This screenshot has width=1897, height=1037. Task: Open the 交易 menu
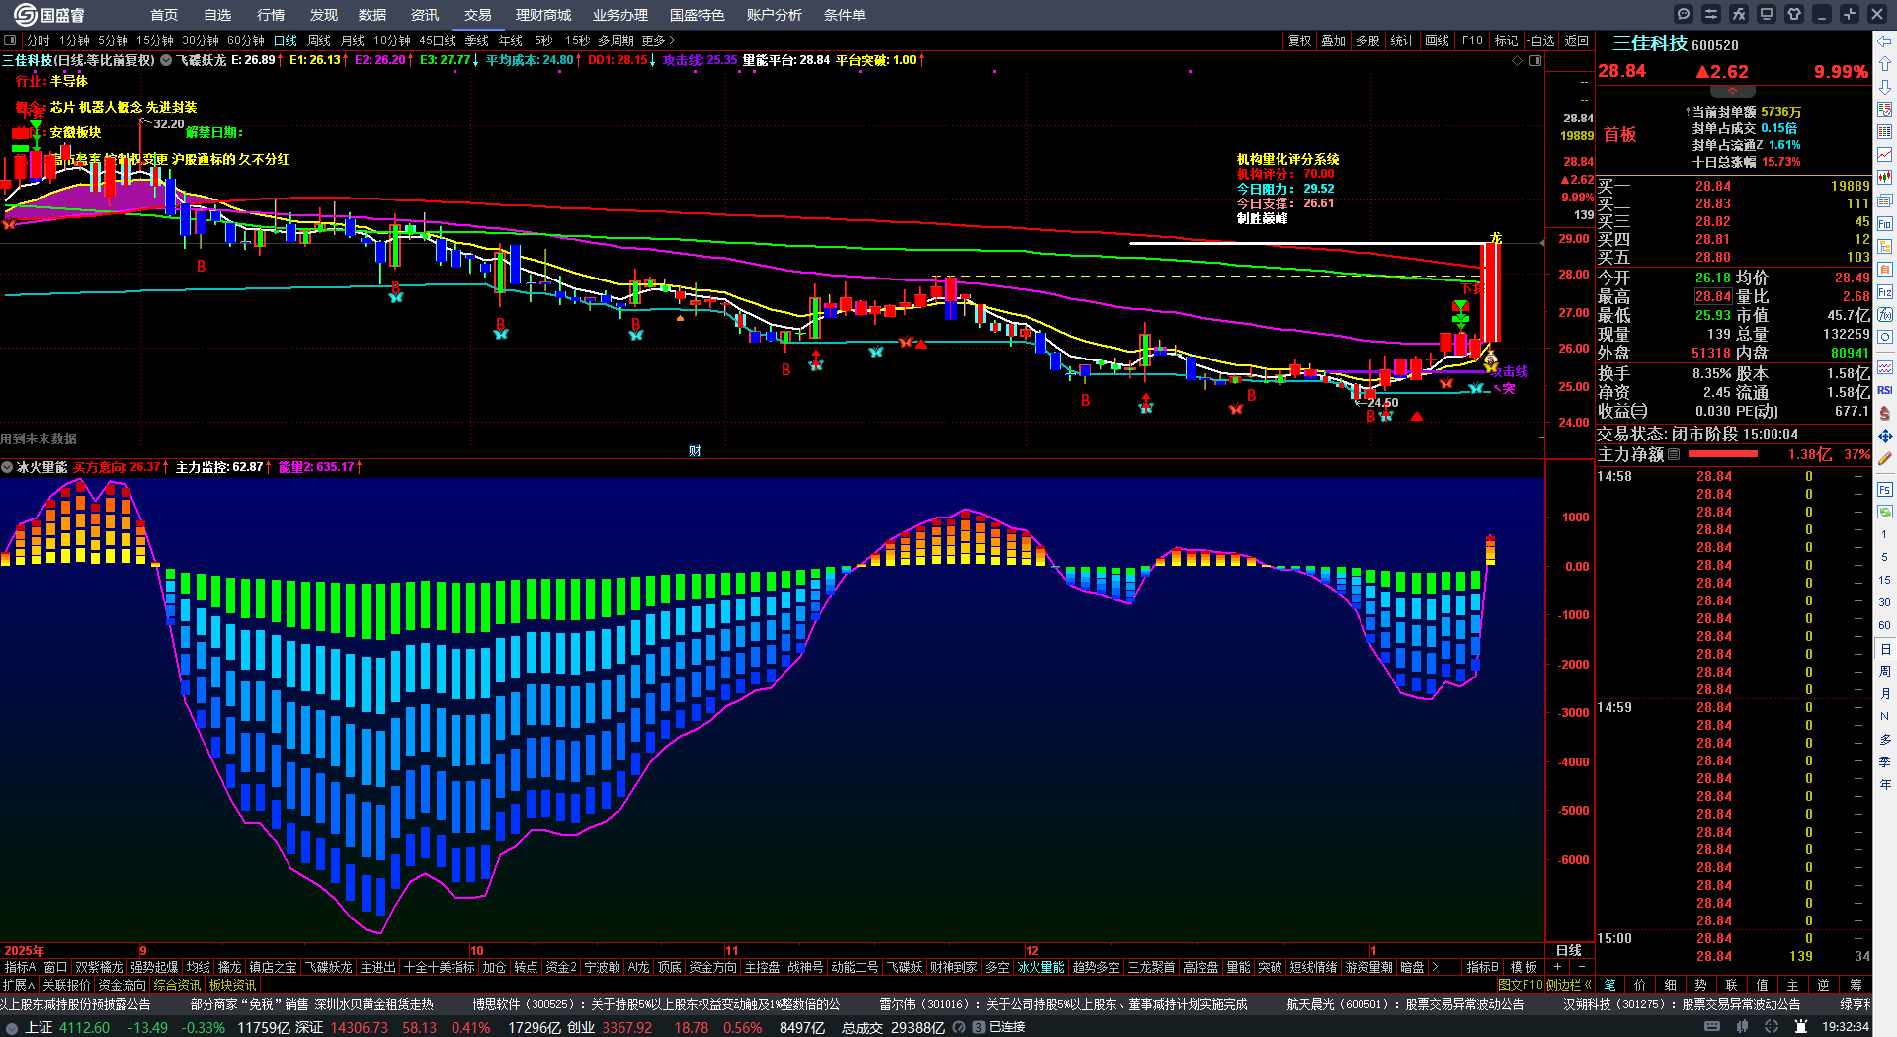478,15
